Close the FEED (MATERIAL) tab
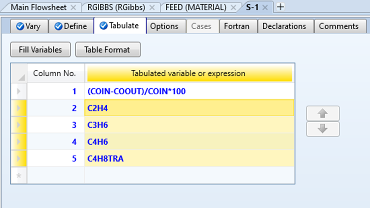 point(233,8)
